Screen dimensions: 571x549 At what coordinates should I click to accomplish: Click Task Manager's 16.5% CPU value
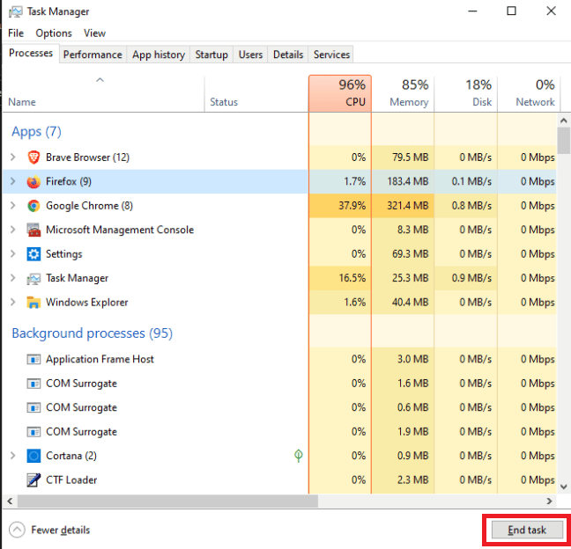[352, 278]
